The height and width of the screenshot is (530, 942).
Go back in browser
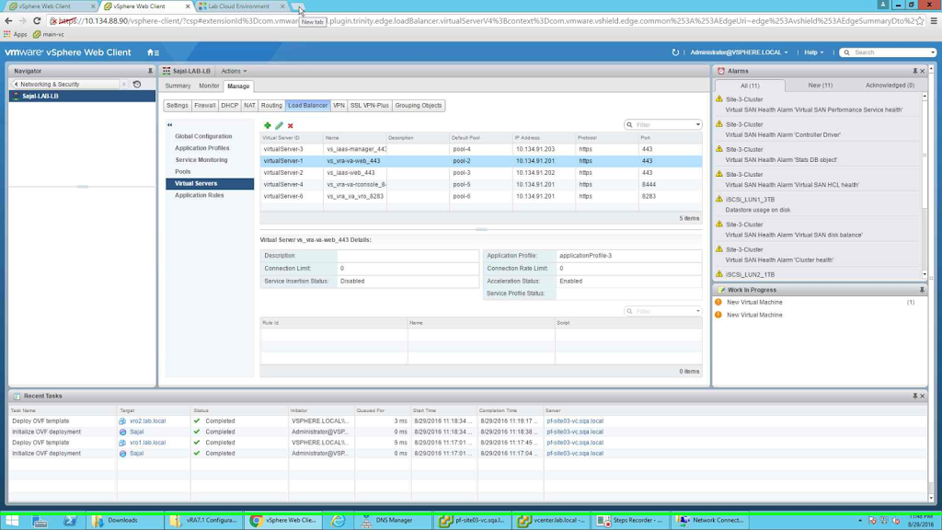coord(8,20)
